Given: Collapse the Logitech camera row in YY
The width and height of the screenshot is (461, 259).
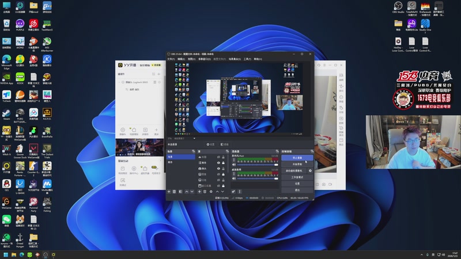Looking at the screenshot, I should coord(119,82).
